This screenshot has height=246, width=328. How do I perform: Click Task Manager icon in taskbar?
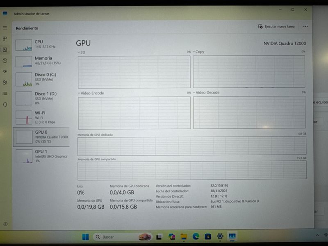(x=232, y=236)
